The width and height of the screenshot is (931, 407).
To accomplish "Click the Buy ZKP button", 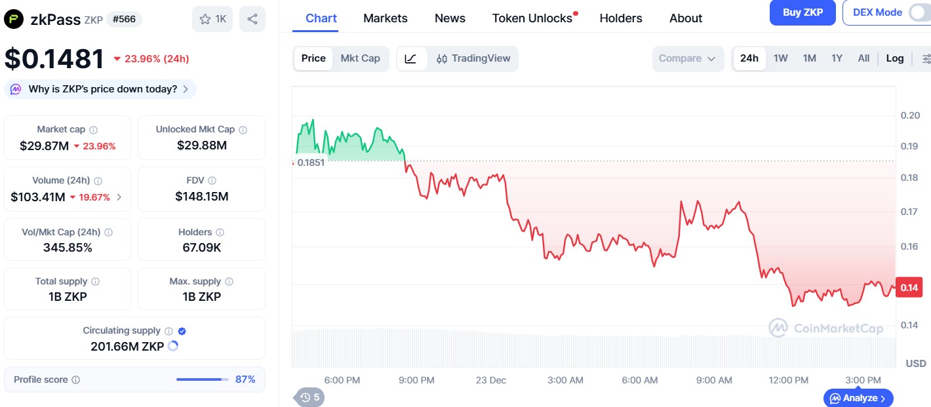I will (x=802, y=12).
